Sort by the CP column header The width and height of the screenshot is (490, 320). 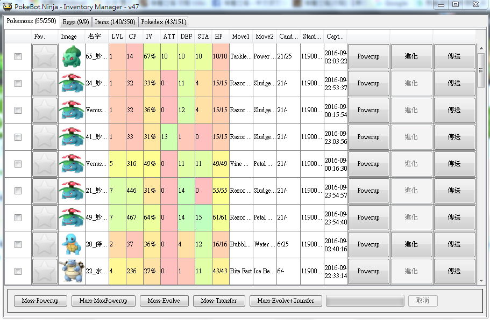point(134,37)
